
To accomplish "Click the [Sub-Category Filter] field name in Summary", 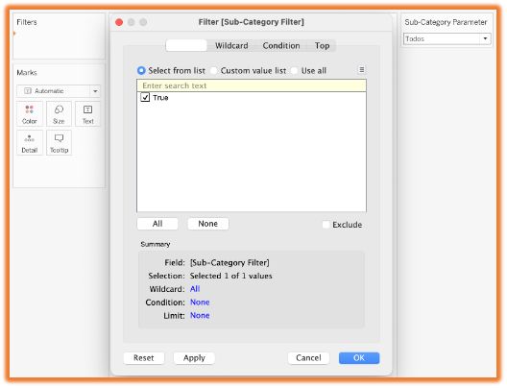I will pyautogui.click(x=229, y=262).
